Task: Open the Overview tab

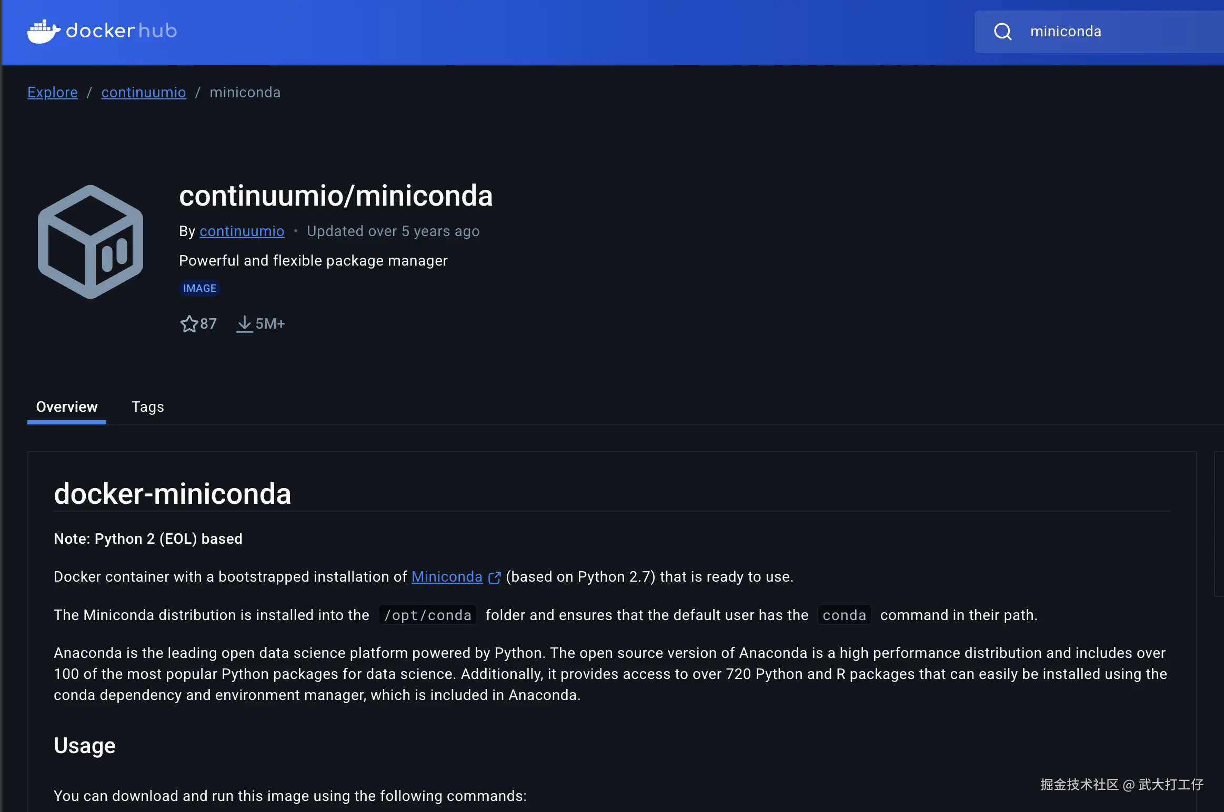Action: 67,407
